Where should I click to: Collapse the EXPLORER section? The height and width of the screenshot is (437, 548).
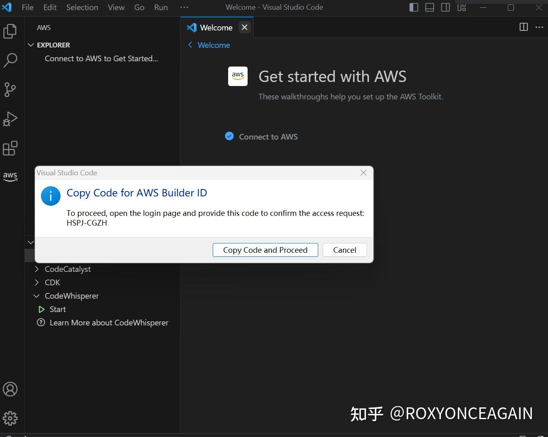click(31, 45)
